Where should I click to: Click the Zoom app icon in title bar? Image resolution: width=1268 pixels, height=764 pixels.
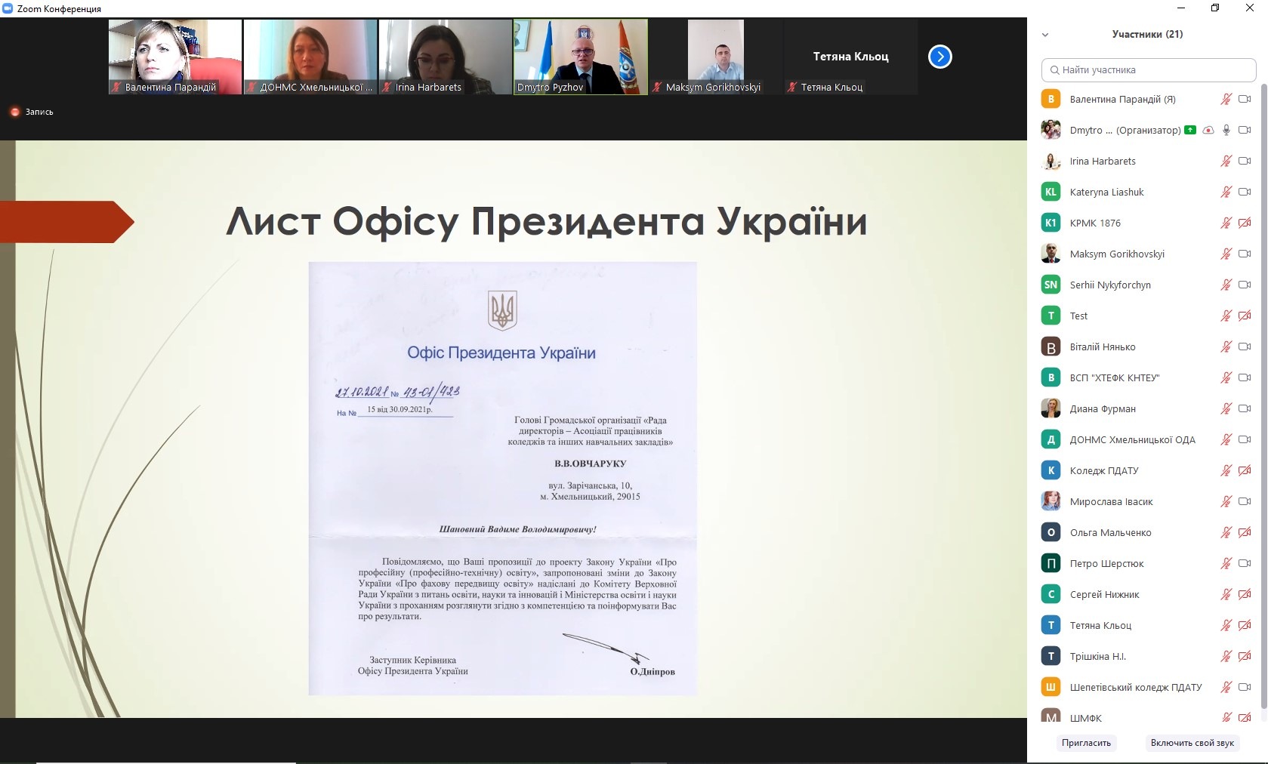[x=8, y=8]
